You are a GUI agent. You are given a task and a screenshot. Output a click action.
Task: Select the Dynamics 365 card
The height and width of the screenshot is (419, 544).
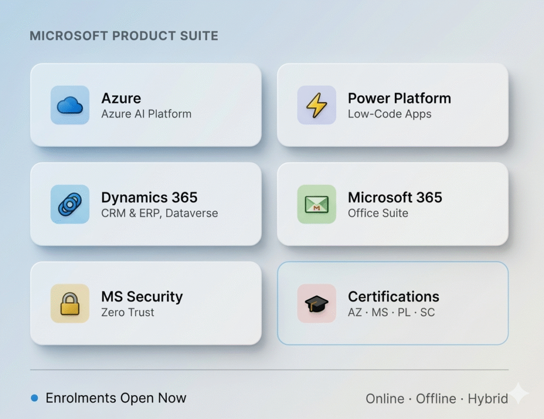tap(146, 204)
